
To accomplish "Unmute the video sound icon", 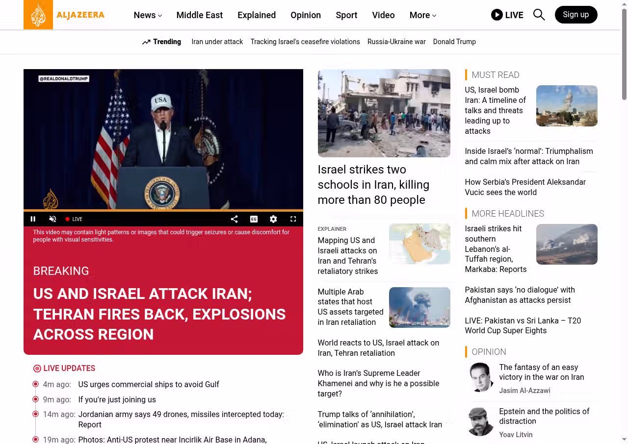I will tap(52, 219).
